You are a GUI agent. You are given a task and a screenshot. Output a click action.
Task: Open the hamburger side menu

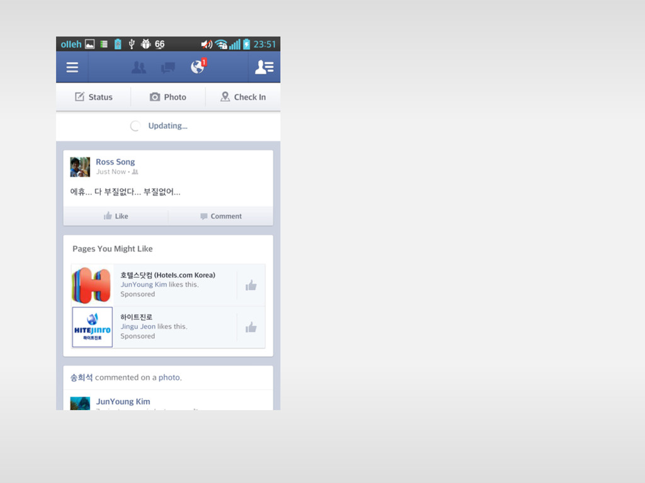coord(72,67)
